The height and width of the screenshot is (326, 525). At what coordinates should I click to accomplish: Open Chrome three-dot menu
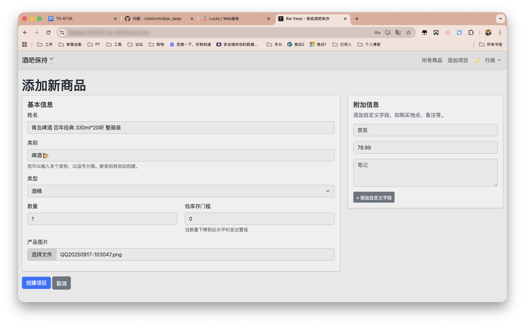coord(500,33)
